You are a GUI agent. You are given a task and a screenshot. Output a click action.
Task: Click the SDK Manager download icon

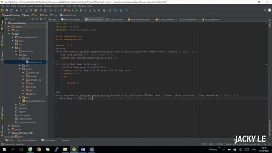pyautogui.click(x=121, y=10)
